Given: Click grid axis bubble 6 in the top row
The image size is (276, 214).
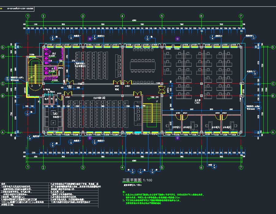Looking at the screenshot, I should point(201,16).
